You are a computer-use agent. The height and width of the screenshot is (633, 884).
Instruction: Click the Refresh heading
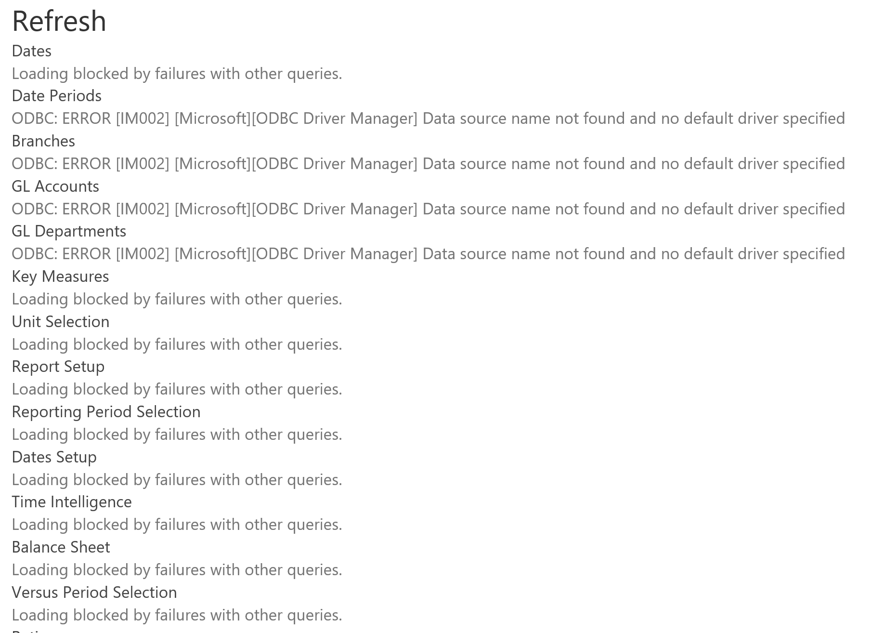pos(59,22)
